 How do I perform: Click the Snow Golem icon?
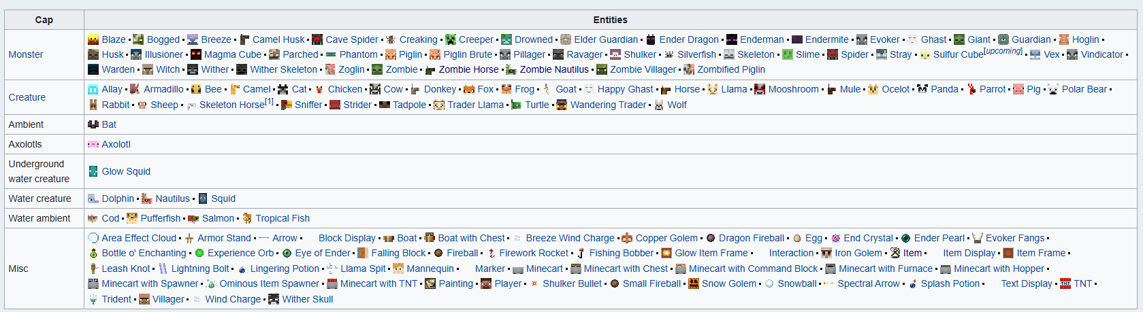click(x=694, y=283)
